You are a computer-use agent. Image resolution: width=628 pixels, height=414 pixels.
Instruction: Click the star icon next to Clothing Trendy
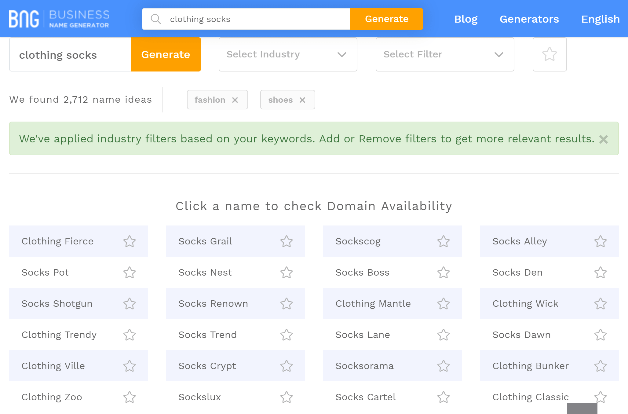[130, 335]
